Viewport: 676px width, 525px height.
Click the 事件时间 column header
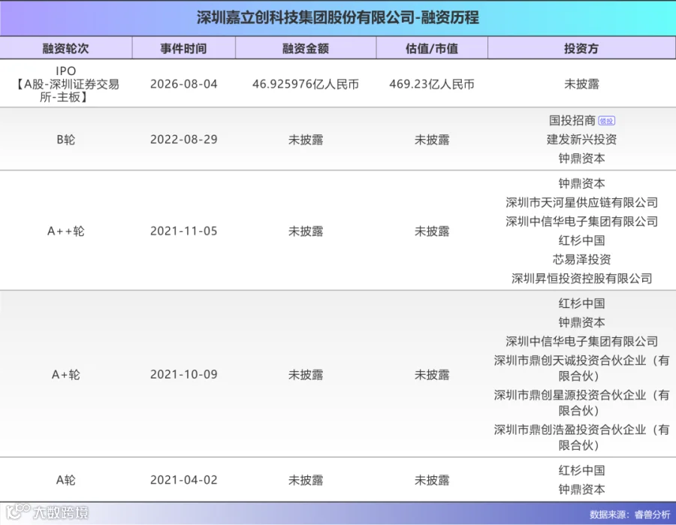(184, 48)
